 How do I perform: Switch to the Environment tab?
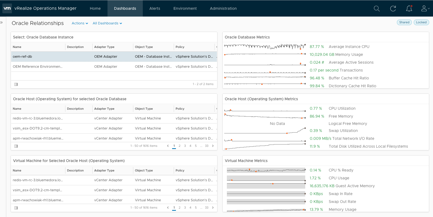[x=185, y=8]
